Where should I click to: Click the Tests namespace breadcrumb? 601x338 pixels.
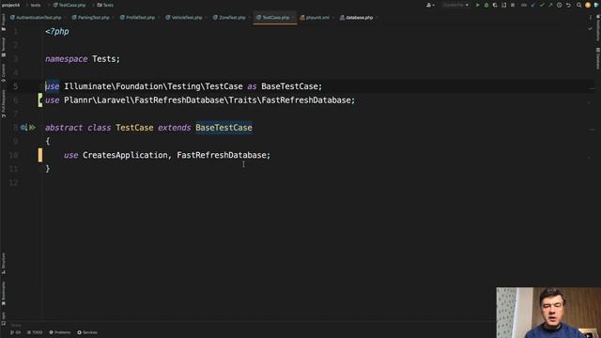105,5
